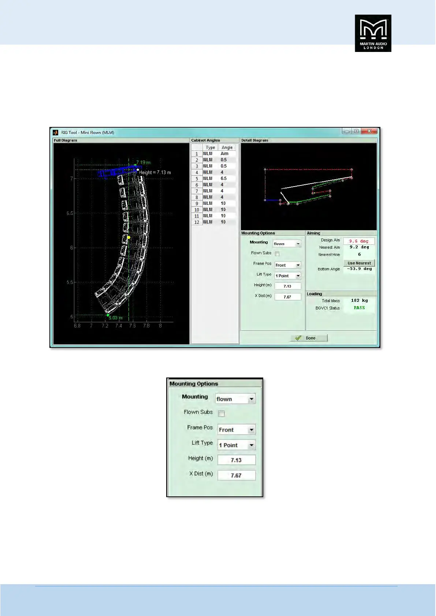This screenshot has width=436, height=616.
Task: Select cabinet row 3 angle 0.5
Action: point(227,166)
